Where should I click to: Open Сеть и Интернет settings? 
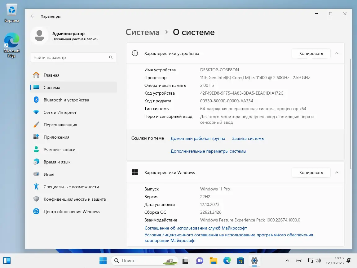tap(73, 112)
